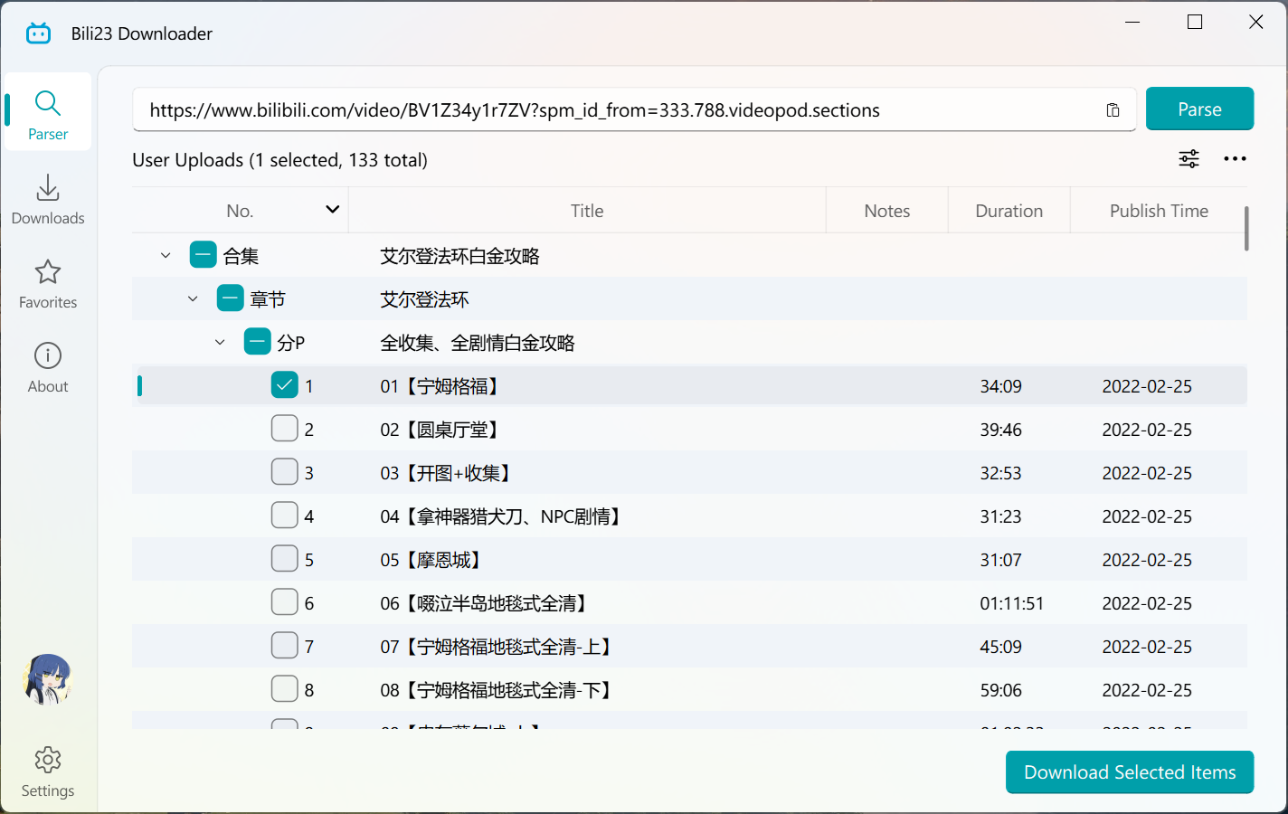Screen dimensions: 1288x814
Task: Check the checkbox for item 7
Action: [x=285, y=646]
